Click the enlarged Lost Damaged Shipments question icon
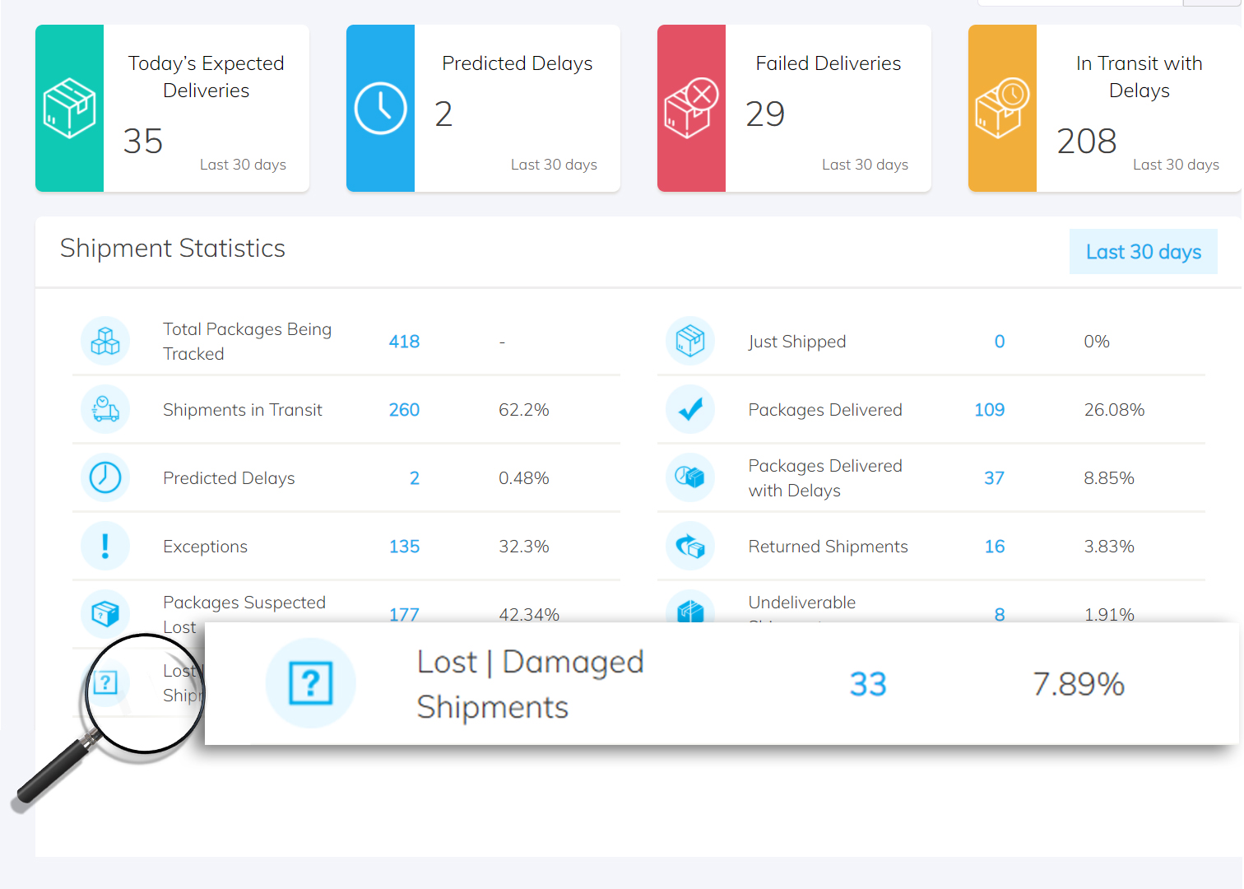 pos(311,683)
